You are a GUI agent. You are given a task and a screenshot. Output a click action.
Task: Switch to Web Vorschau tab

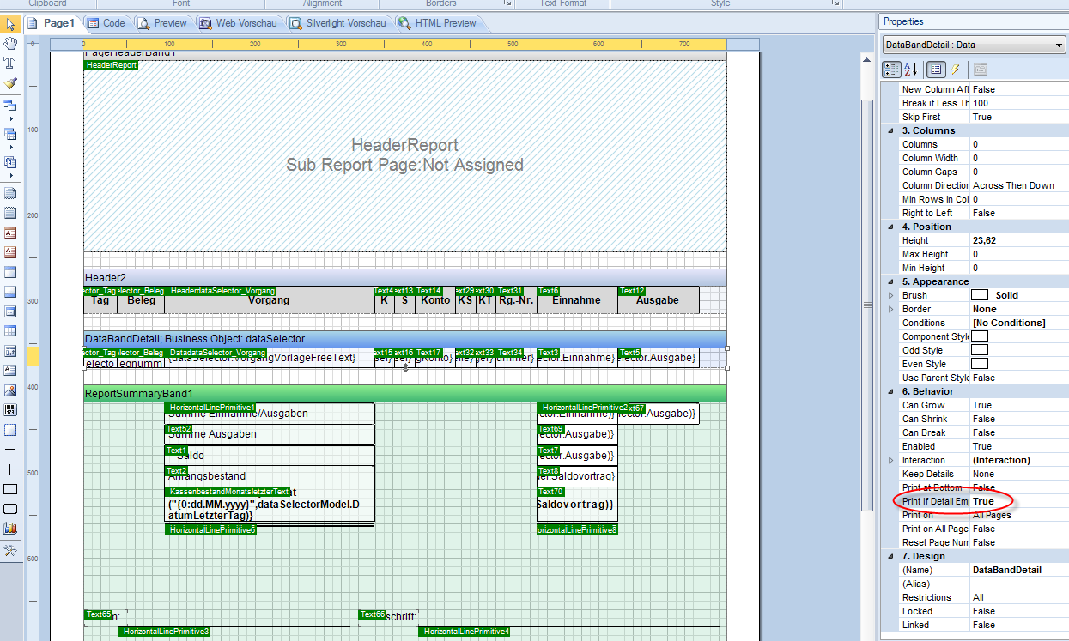[x=240, y=23]
